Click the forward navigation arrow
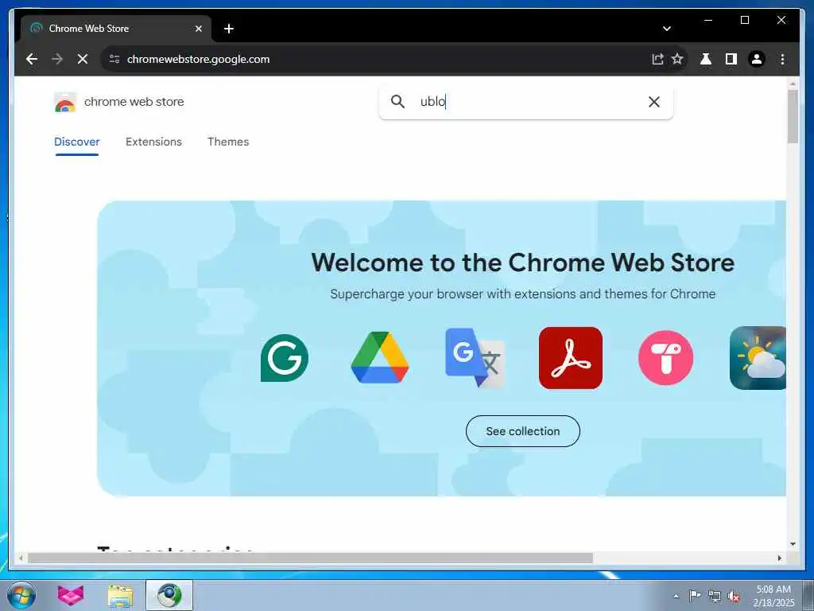The width and height of the screenshot is (814, 611). tap(57, 59)
